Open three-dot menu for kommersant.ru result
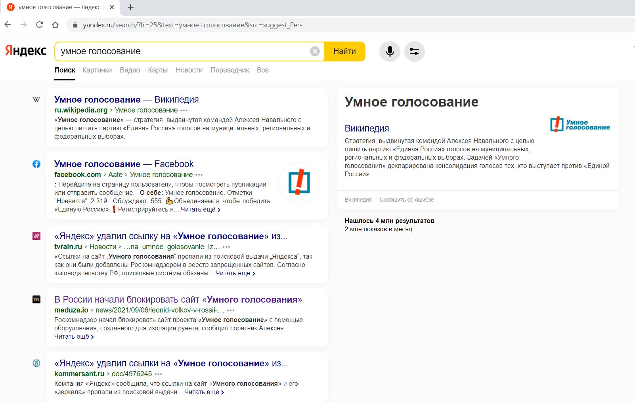The image size is (635, 402). [158, 374]
